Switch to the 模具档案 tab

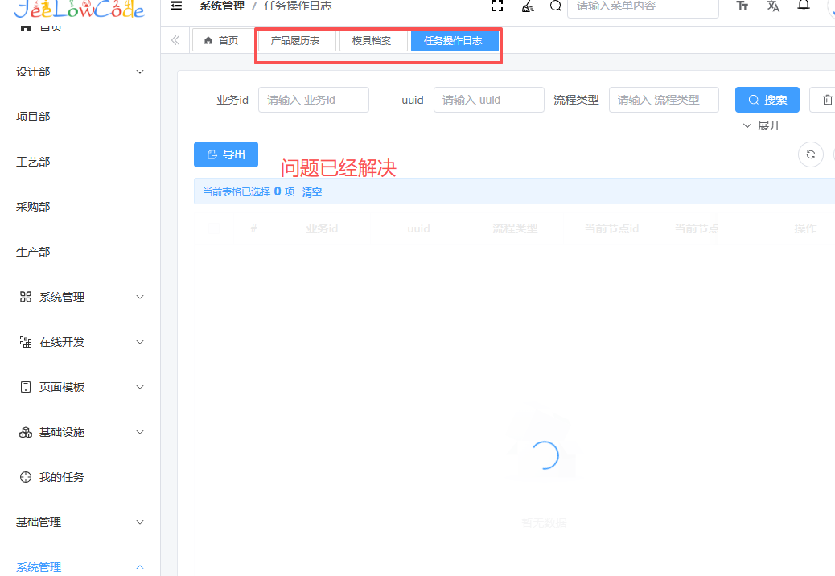click(372, 41)
